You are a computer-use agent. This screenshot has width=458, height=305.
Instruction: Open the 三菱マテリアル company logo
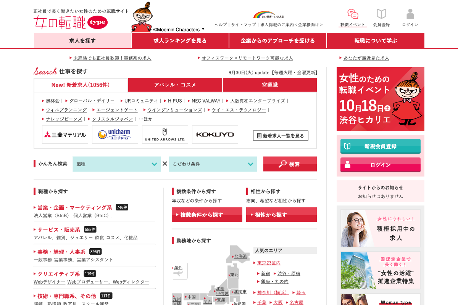(65, 135)
